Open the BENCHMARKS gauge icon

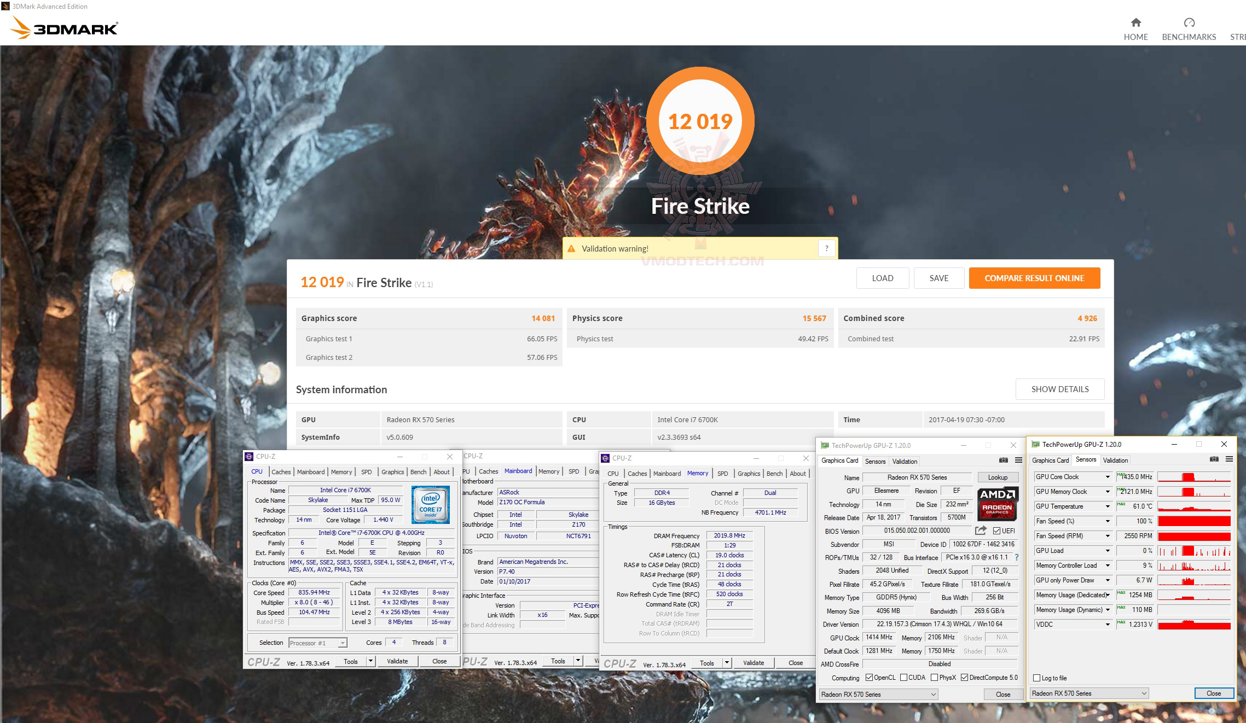tap(1189, 22)
